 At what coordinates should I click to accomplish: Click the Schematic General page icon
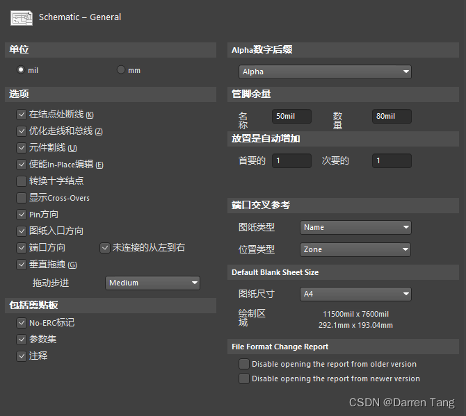[x=22, y=18]
